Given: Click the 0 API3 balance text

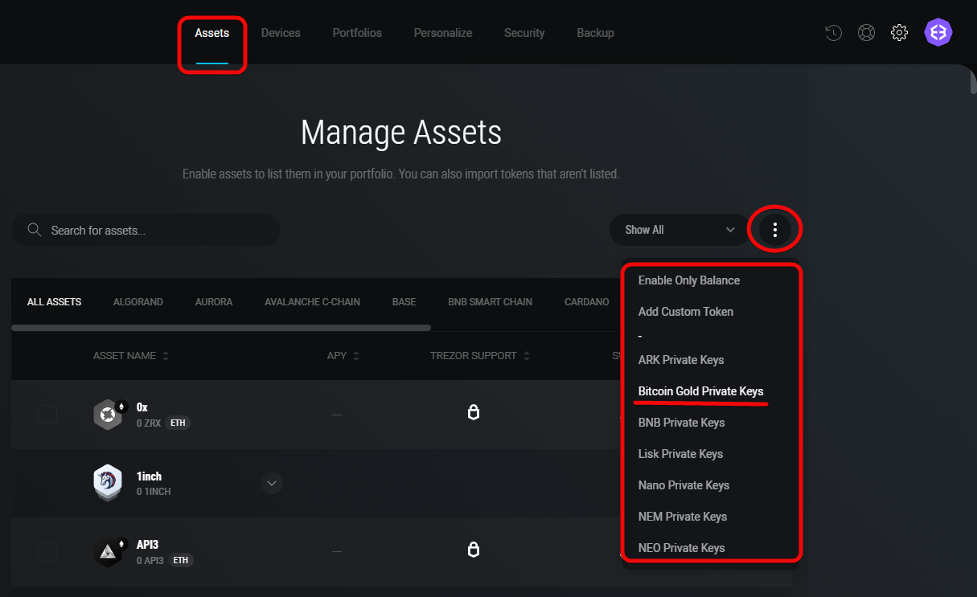Looking at the screenshot, I should pyautogui.click(x=150, y=561).
